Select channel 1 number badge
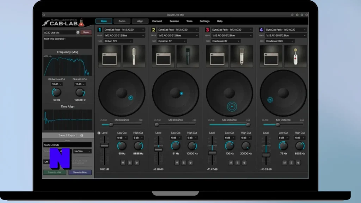Viewport: 361px width, 203px height. [x=100, y=30]
